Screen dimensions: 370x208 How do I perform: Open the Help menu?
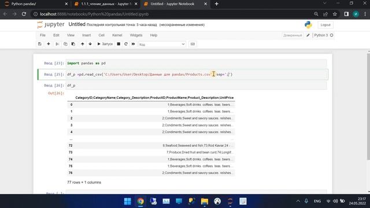[154, 35]
